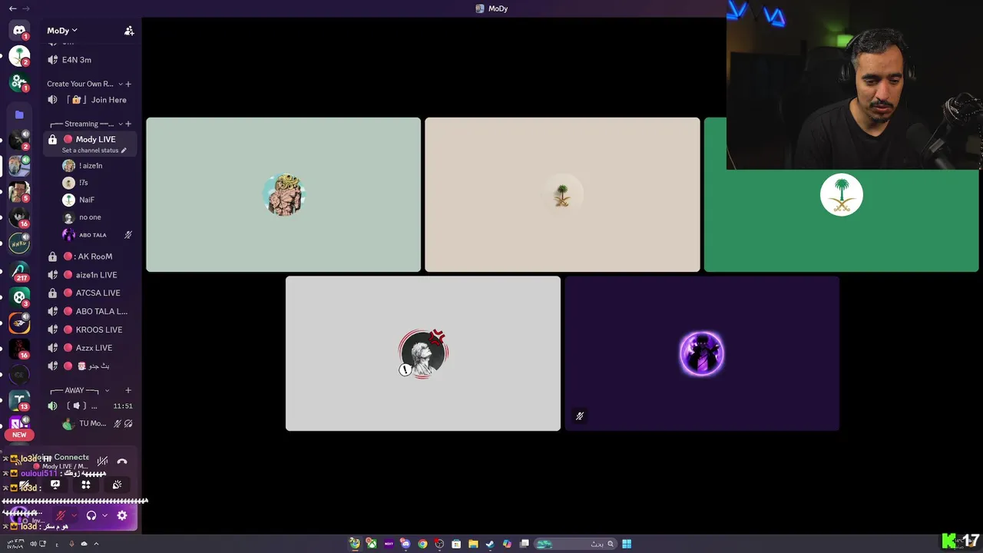The height and width of the screenshot is (553, 983).
Task: Open Windows Start button in taskbar
Action: (x=627, y=544)
